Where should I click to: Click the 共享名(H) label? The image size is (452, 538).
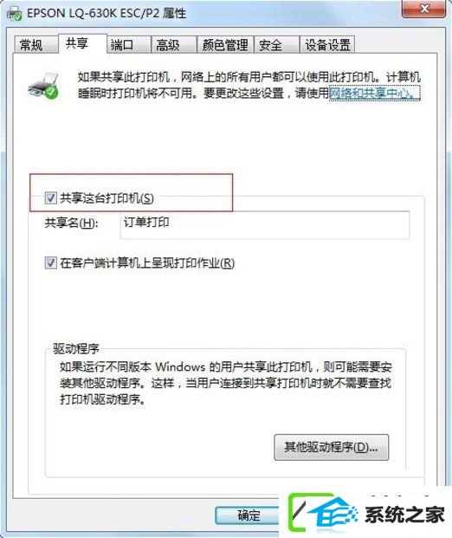click(x=71, y=224)
